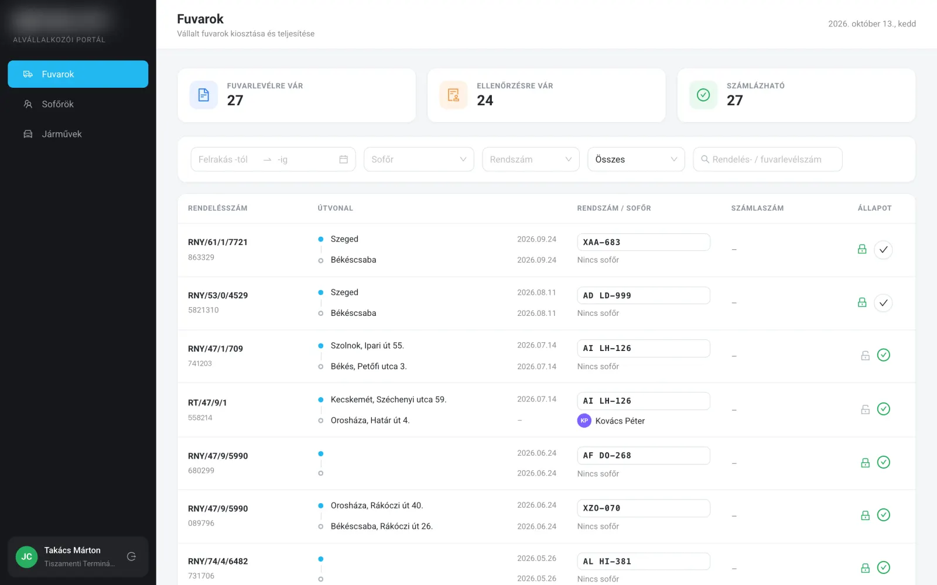Open the Összes status dropdown

point(636,159)
